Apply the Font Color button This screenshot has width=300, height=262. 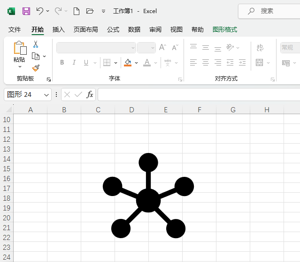[x=147, y=63]
